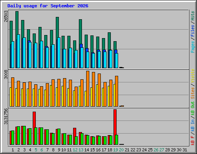The image size is (197, 154).
Task: Click the 26503 y-axis value
Action: (x=6, y=16)
